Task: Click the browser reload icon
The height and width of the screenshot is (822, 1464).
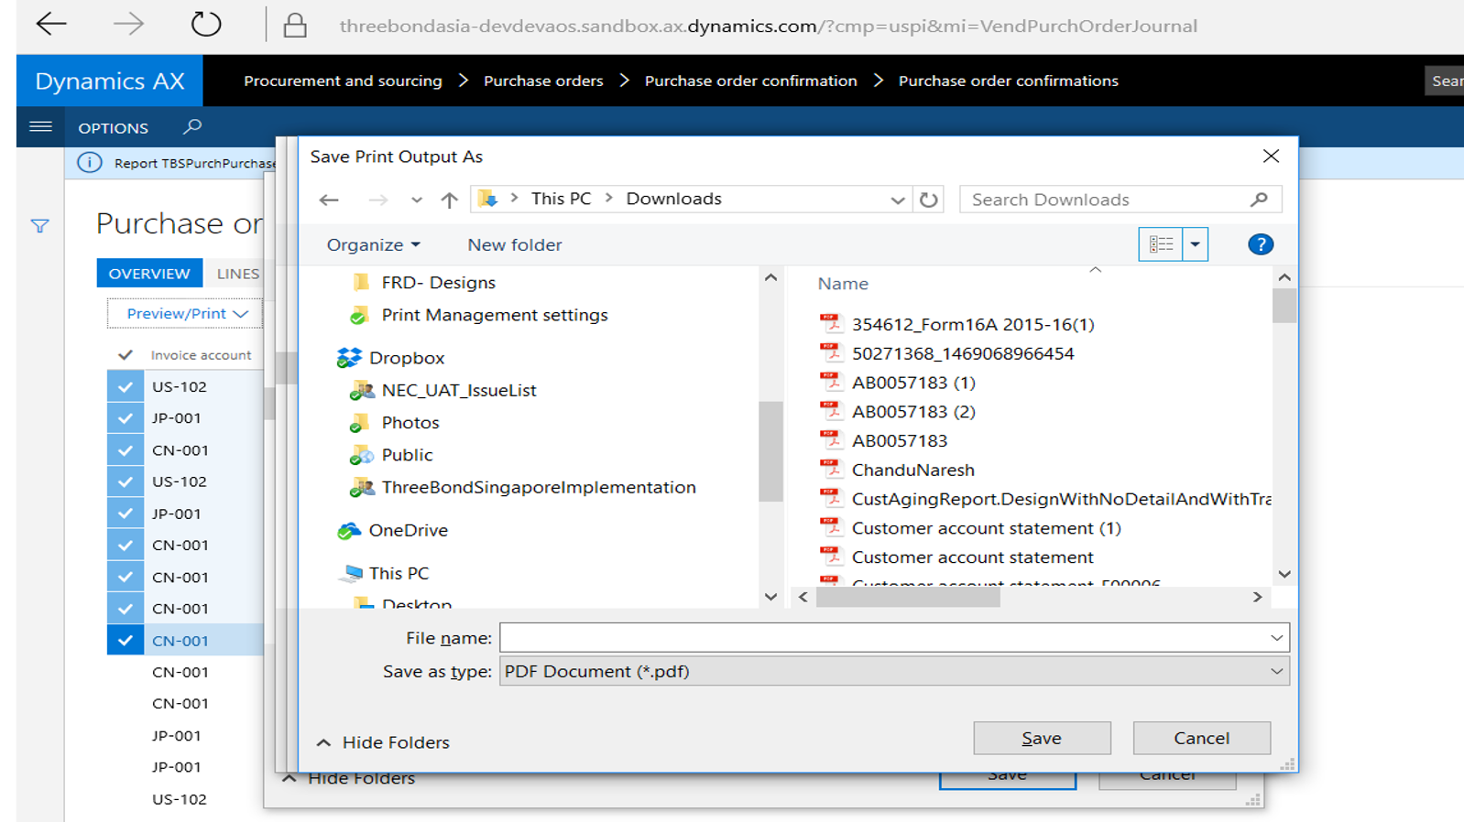Action: tap(206, 25)
